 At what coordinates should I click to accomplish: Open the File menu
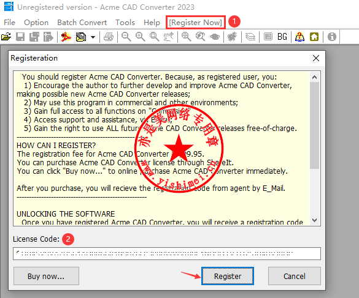tap(10, 23)
